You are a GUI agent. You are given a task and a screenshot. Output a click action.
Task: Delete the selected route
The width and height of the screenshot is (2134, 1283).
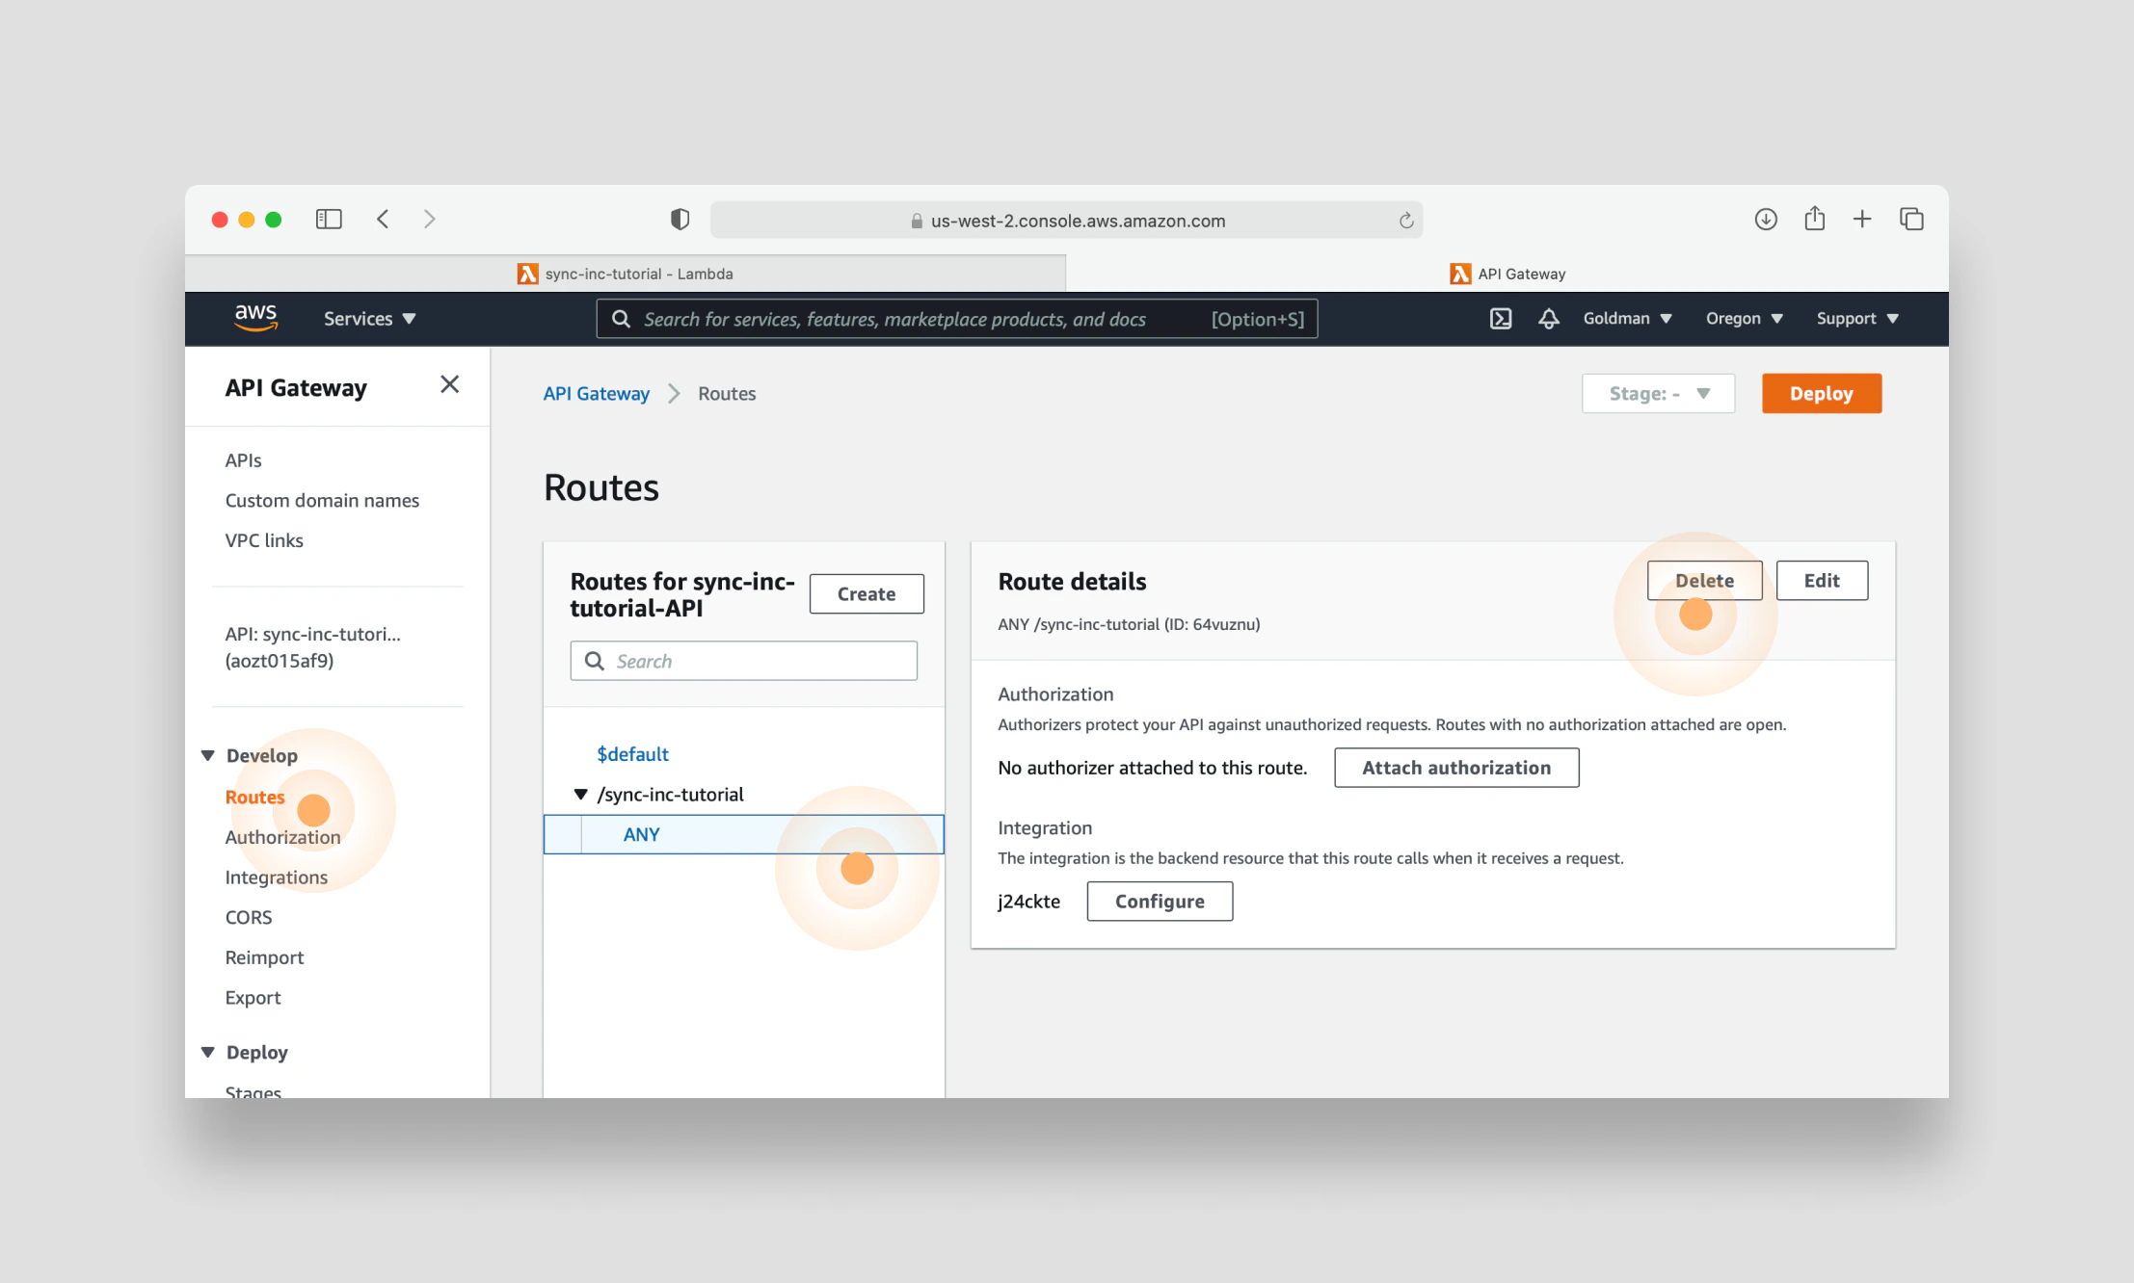click(1704, 581)
